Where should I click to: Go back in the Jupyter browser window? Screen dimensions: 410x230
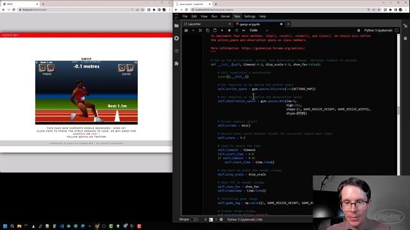tap(176, 10)
